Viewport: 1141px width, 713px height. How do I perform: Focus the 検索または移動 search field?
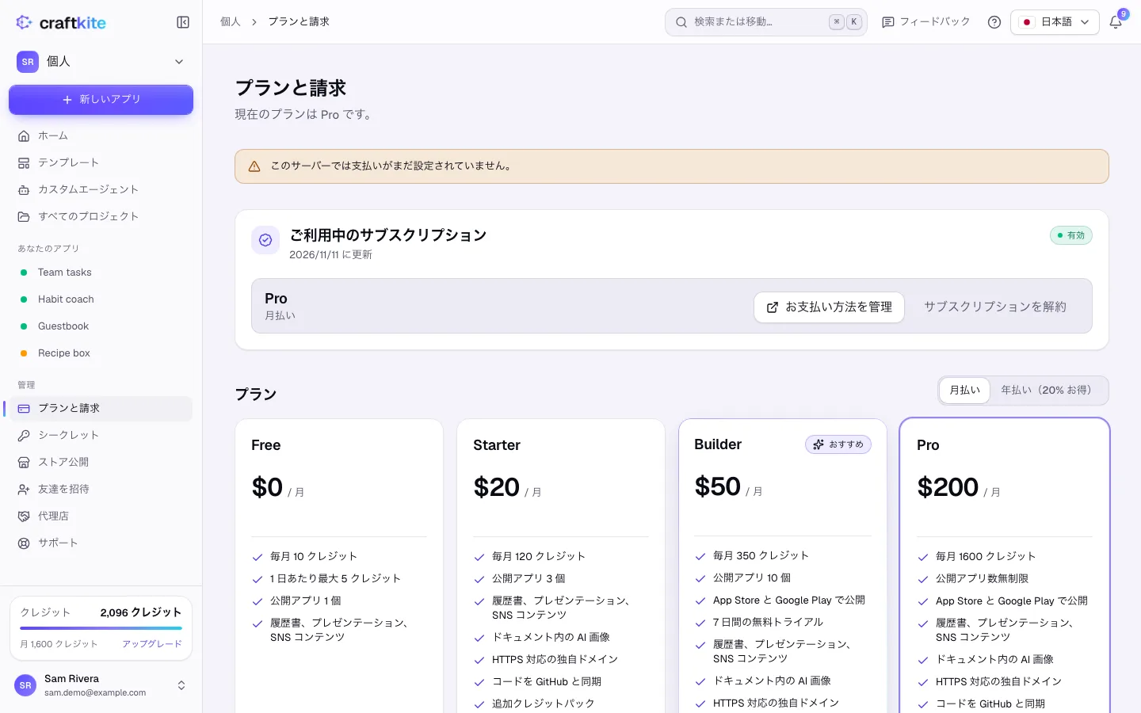[766, 22]
